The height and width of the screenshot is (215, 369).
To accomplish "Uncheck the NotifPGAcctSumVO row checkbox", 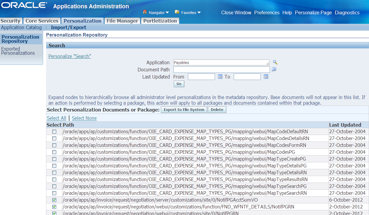I will coord(54,200).
